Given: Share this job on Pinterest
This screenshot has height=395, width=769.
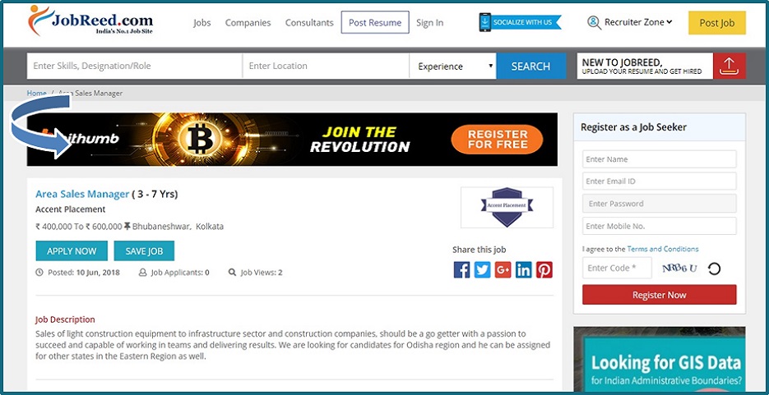Looking at the screenshot, I should coord(544,269).
